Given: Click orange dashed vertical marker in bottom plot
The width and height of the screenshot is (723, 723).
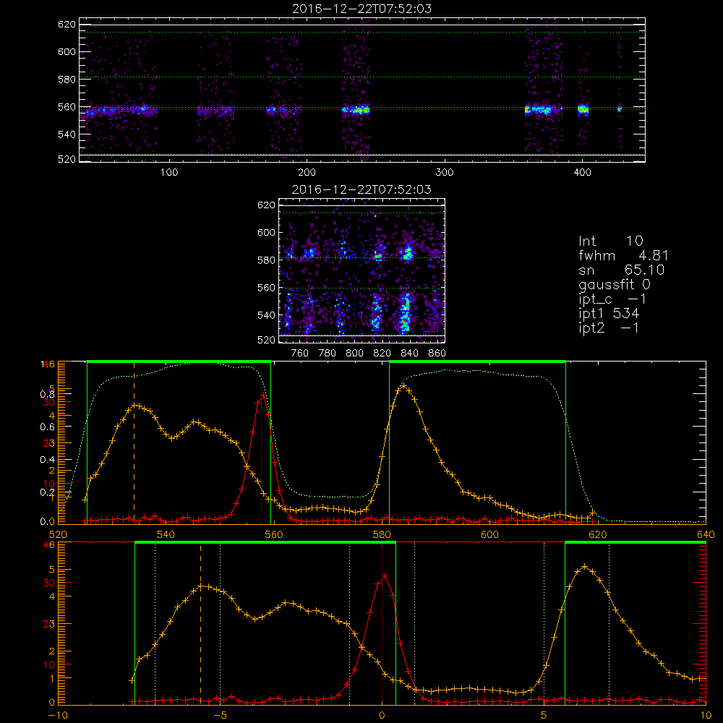Looking at the screenshot, I should (200, 623).
